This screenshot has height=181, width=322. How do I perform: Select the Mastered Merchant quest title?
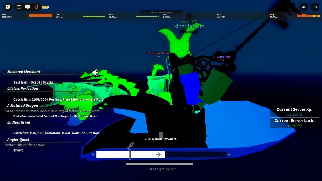24,72
